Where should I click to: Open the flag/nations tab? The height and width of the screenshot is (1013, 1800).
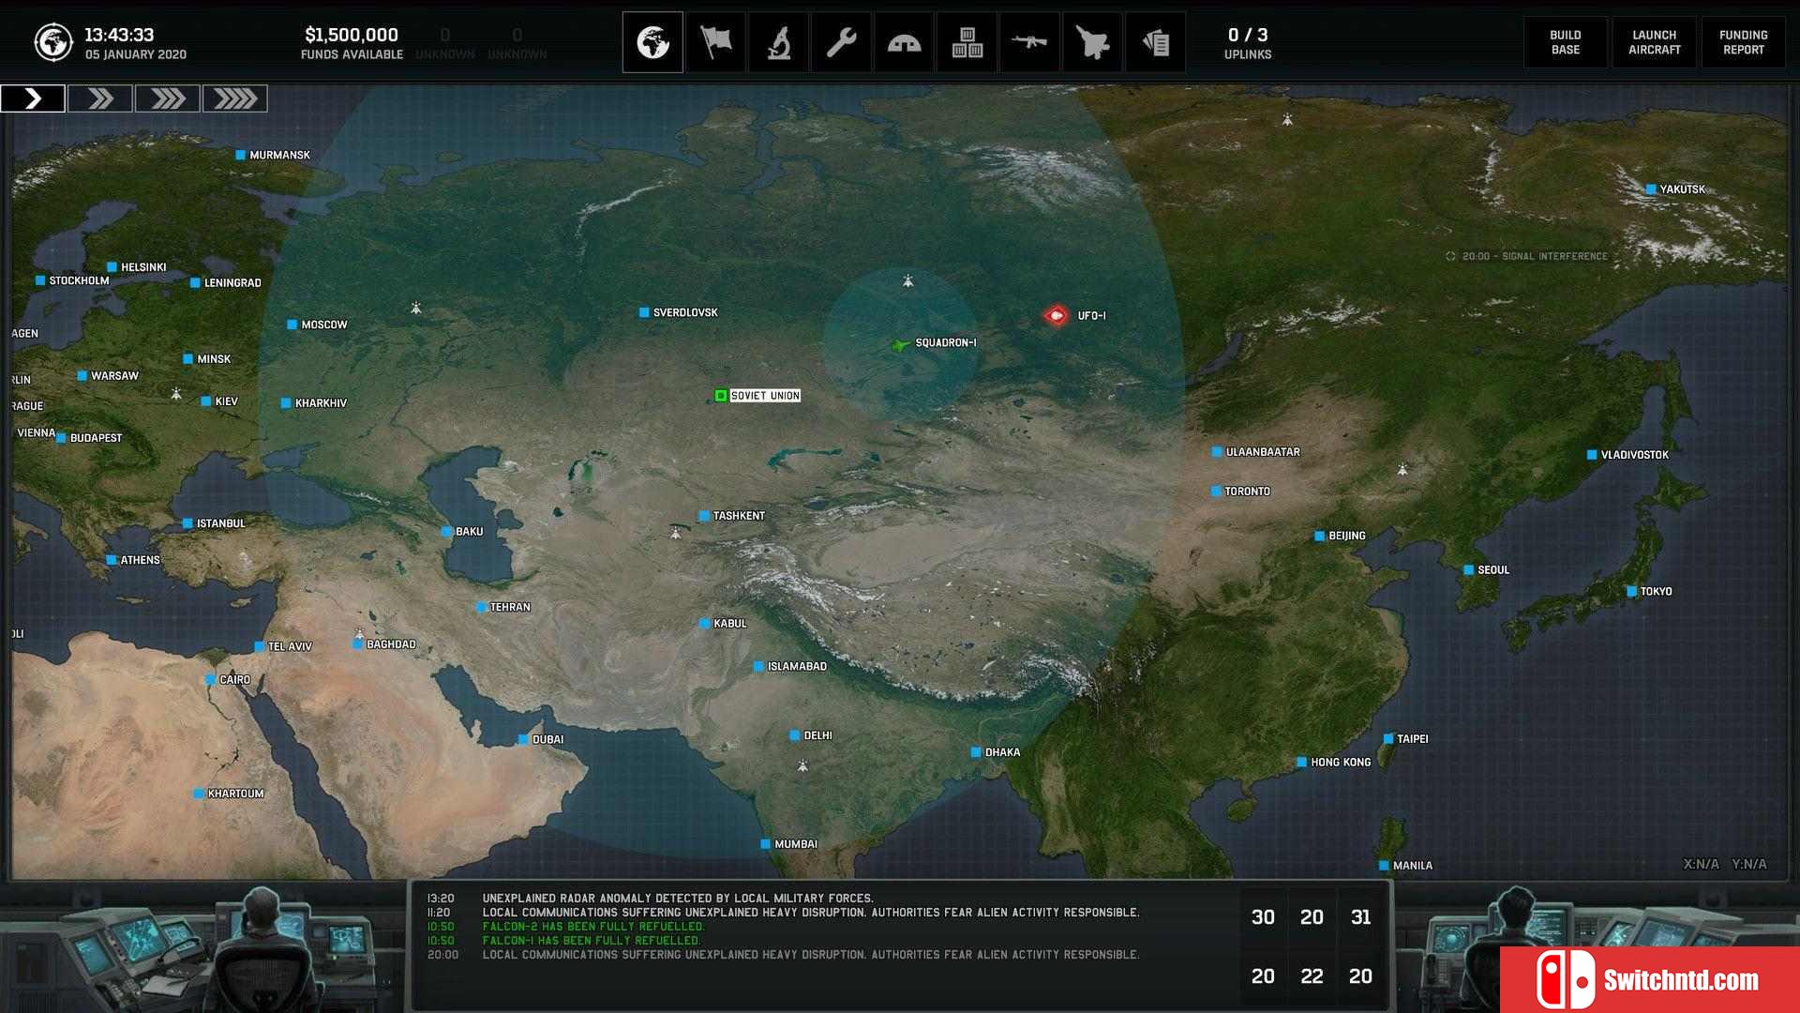[x=715, y=42]
